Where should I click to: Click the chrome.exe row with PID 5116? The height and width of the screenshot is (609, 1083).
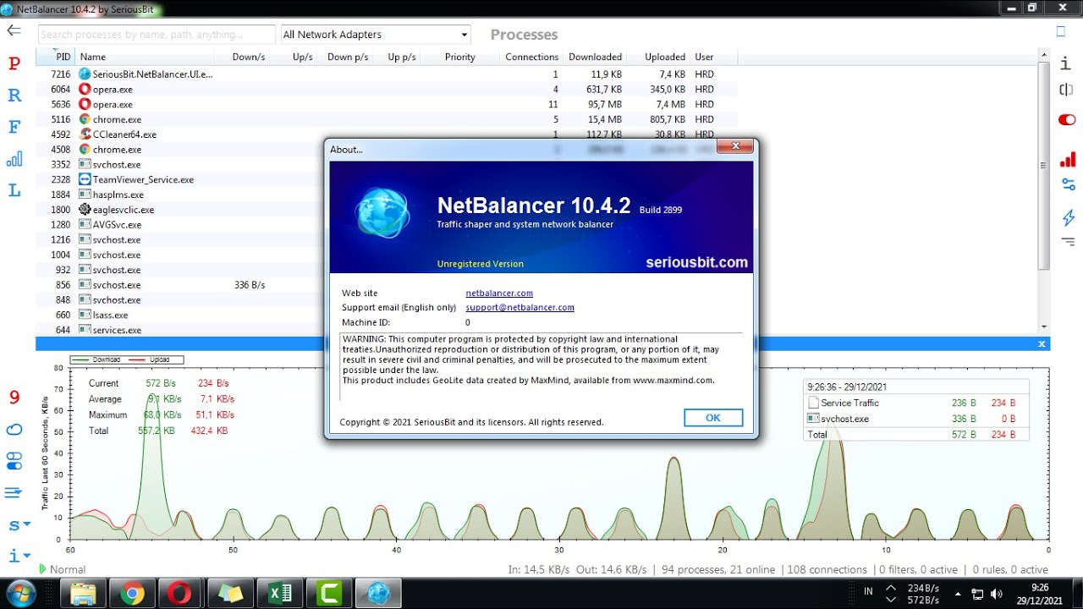coord(387,119)
